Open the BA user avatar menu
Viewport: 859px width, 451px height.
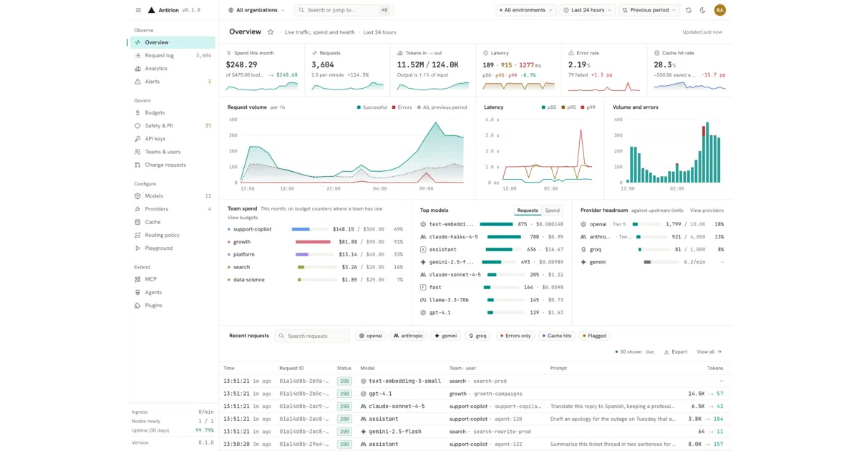pos(720,10)
